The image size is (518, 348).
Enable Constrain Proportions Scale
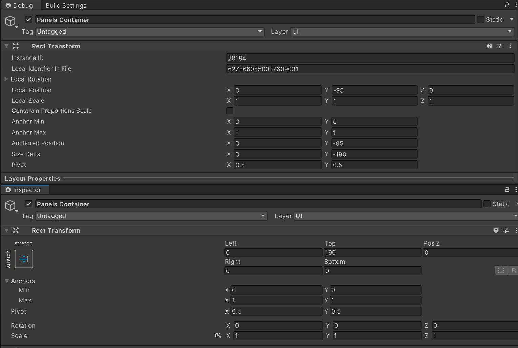230,111
